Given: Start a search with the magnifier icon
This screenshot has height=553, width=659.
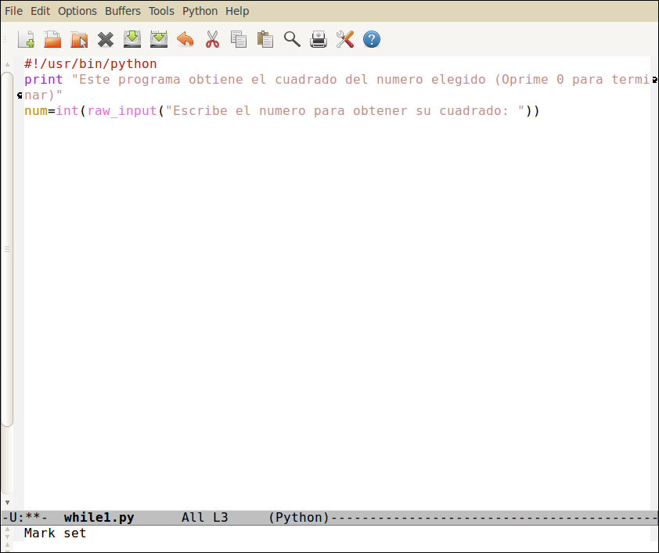Looking at the screenshot, I should point(292,39).
